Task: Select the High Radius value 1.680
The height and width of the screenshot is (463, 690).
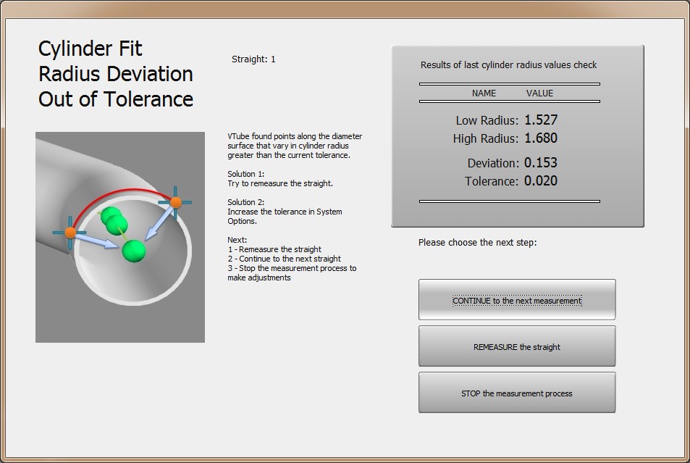Action: click(x=540, y=138)
